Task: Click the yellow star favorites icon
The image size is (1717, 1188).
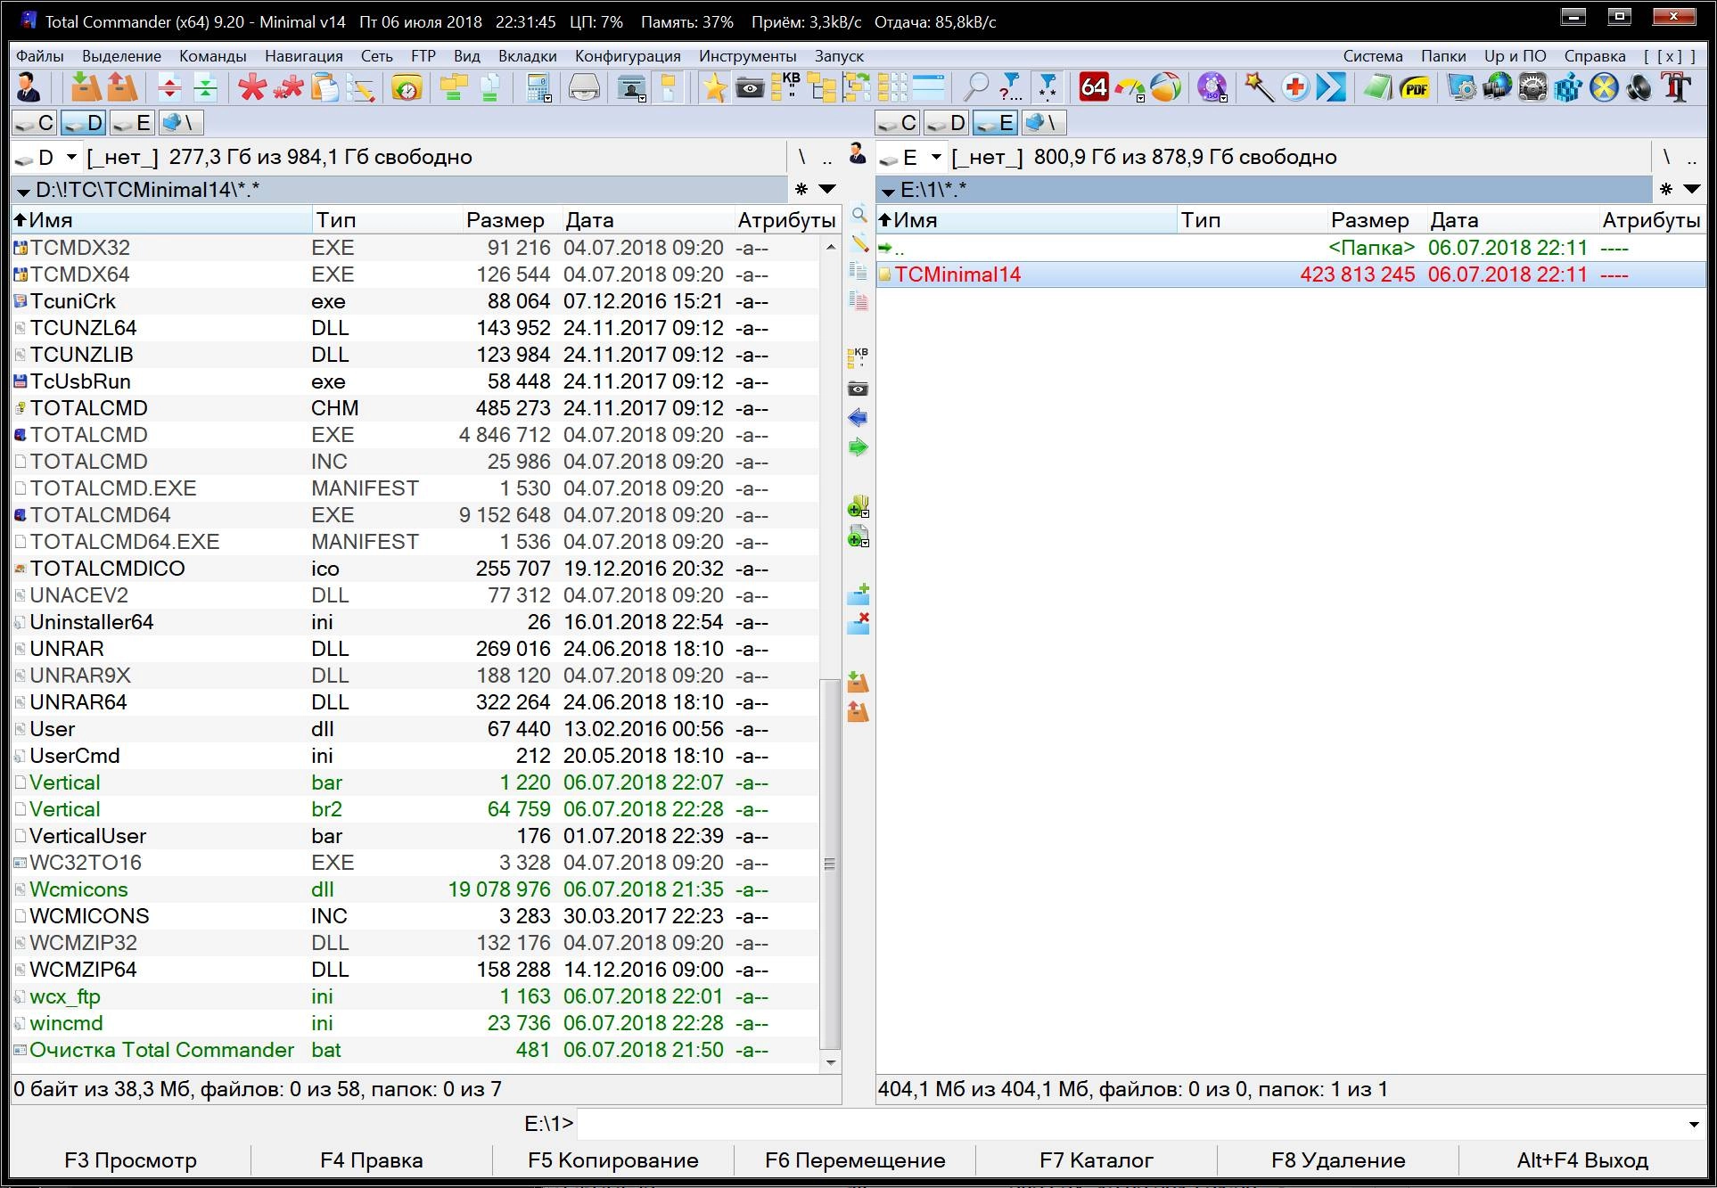Action: [714, 87]
